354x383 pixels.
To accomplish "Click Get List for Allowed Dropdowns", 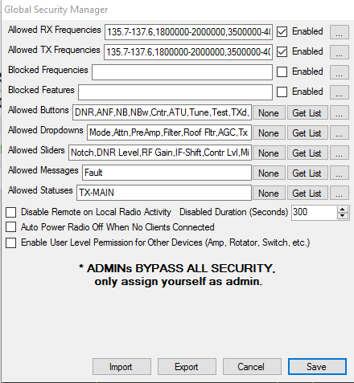I will point(307,133).
